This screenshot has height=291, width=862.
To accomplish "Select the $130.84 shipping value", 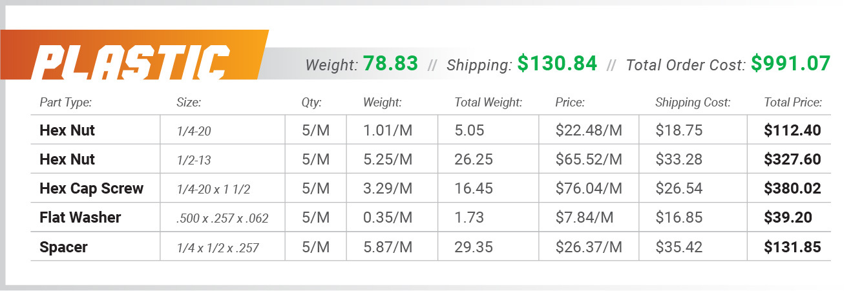I will [x=557, y=64].
